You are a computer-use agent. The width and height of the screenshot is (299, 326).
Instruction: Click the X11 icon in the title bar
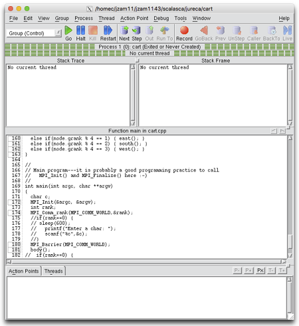pos(89,9)
